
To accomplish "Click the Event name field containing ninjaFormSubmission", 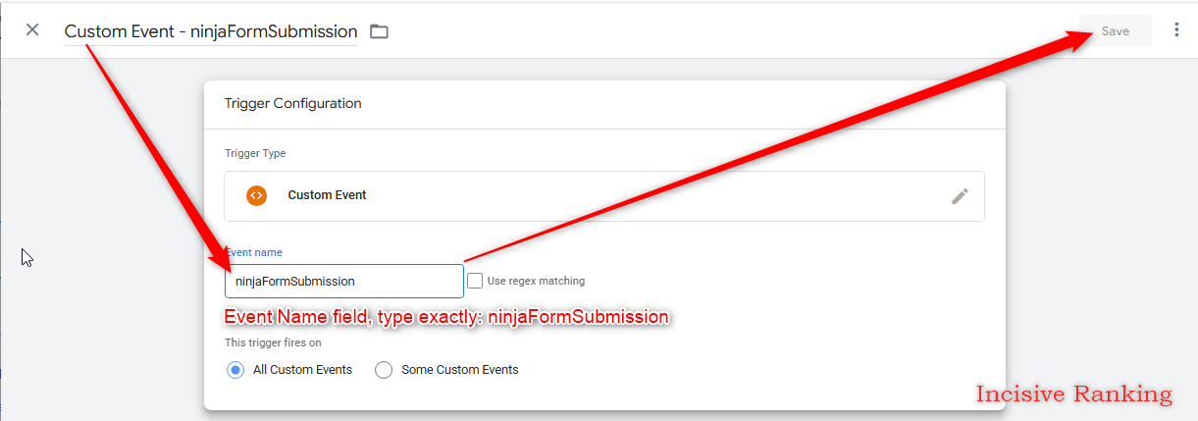I will tap(343, 281).
